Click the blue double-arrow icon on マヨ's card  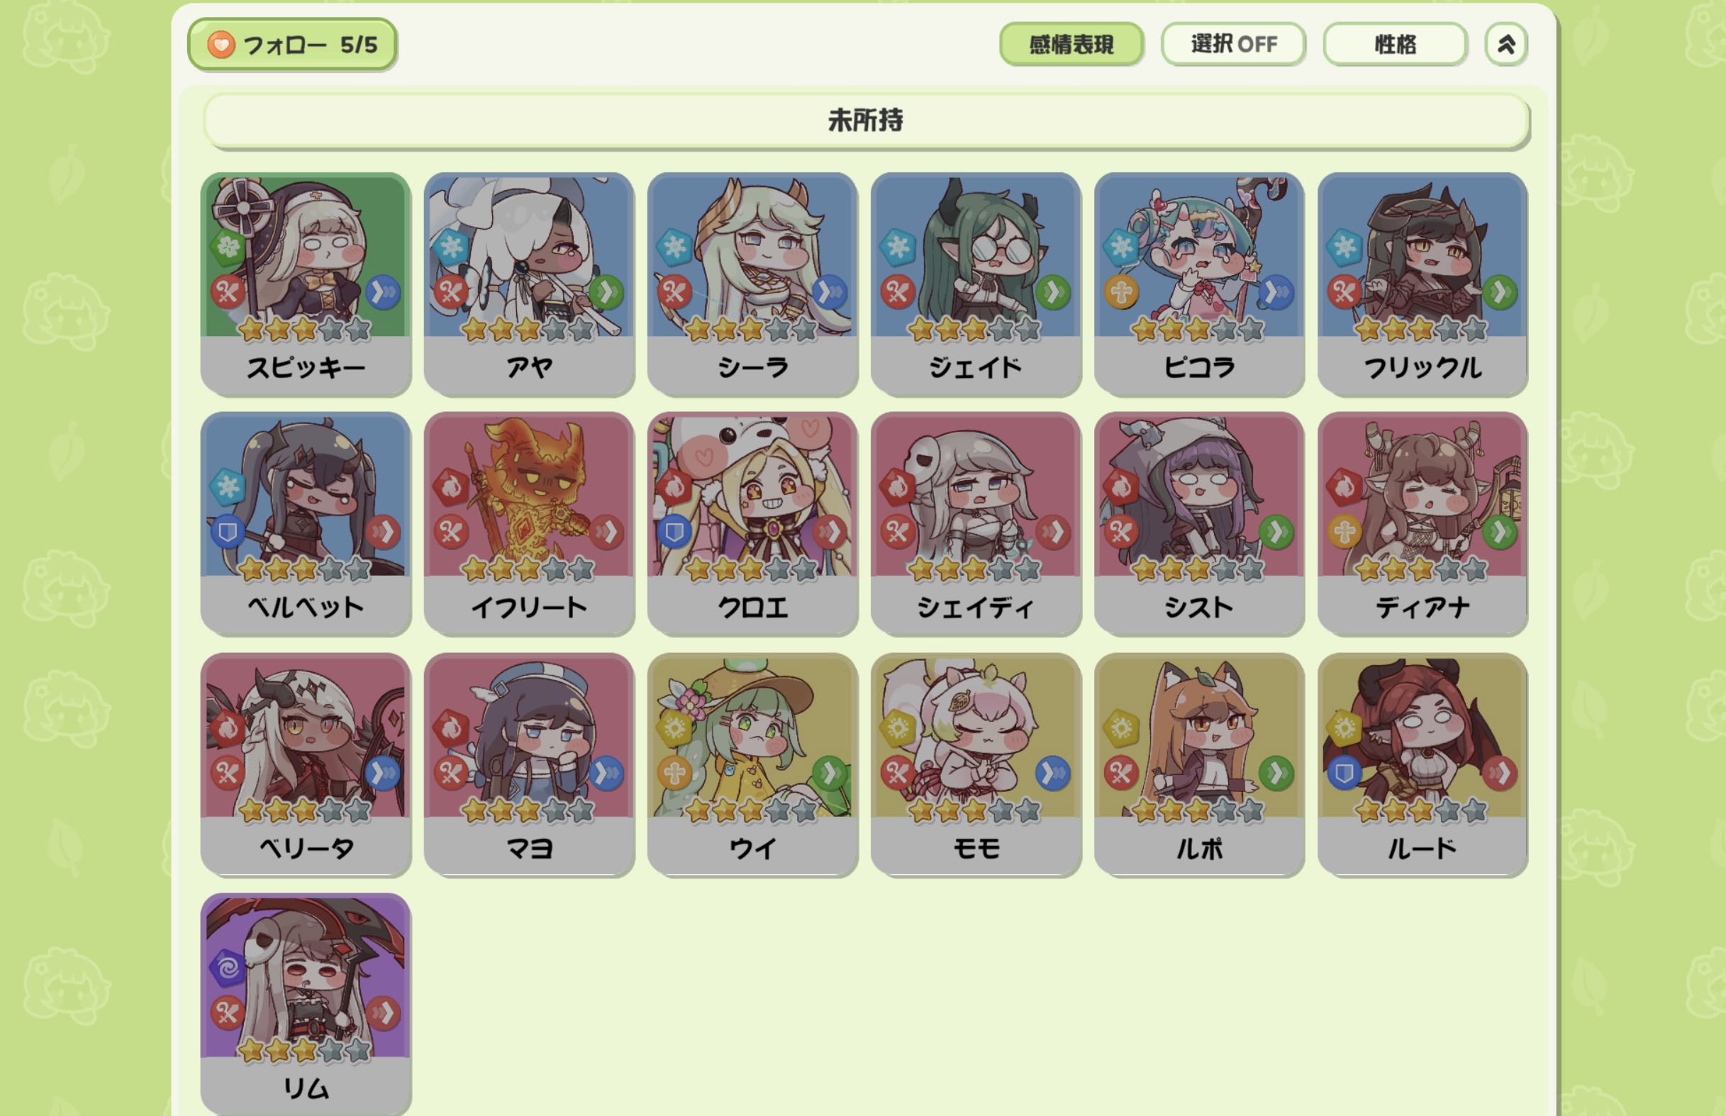click(x=606, y=774)
